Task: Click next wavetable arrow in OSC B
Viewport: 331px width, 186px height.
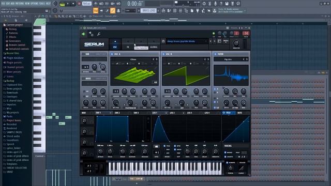Action: [208, 59]
